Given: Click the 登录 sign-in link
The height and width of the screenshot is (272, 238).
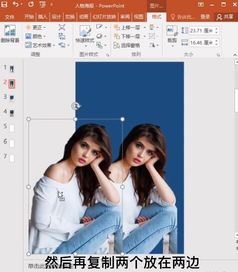Looking at the screenshot, I should point(205,17).
